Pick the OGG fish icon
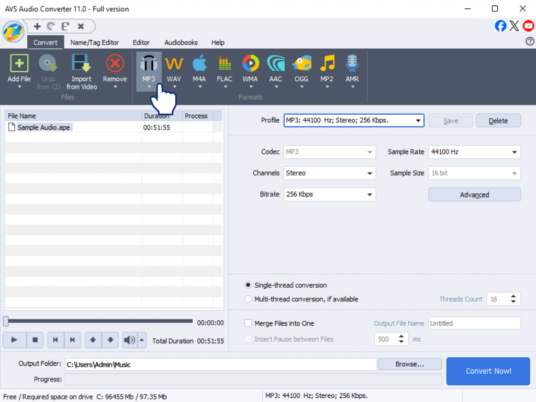 (301, 63)
